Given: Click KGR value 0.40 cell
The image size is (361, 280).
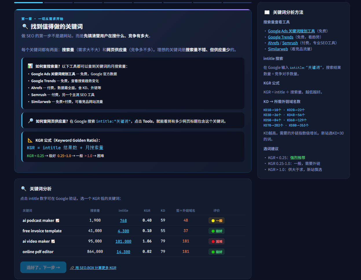Looking at the screenshot, I should 147,220.
